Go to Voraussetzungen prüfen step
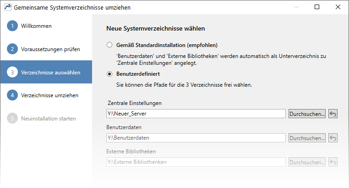 pos(50,49)
